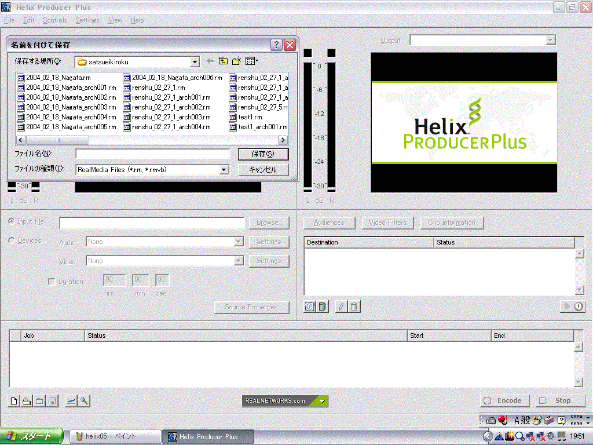This screenshot has width=593, height=445.
Task: Click the magnifier icon in system tray
Action: (520, 436)
